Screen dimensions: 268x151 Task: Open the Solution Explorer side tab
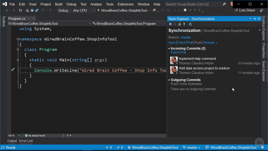[x=264, y=28]
